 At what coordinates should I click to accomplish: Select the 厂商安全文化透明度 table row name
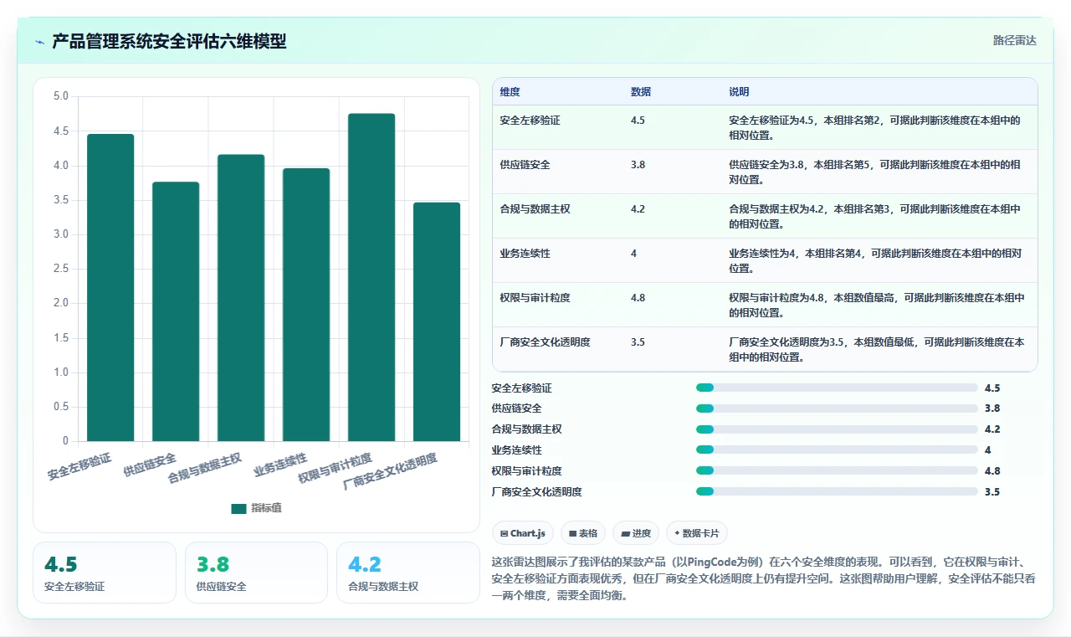[x=545, y=342]
